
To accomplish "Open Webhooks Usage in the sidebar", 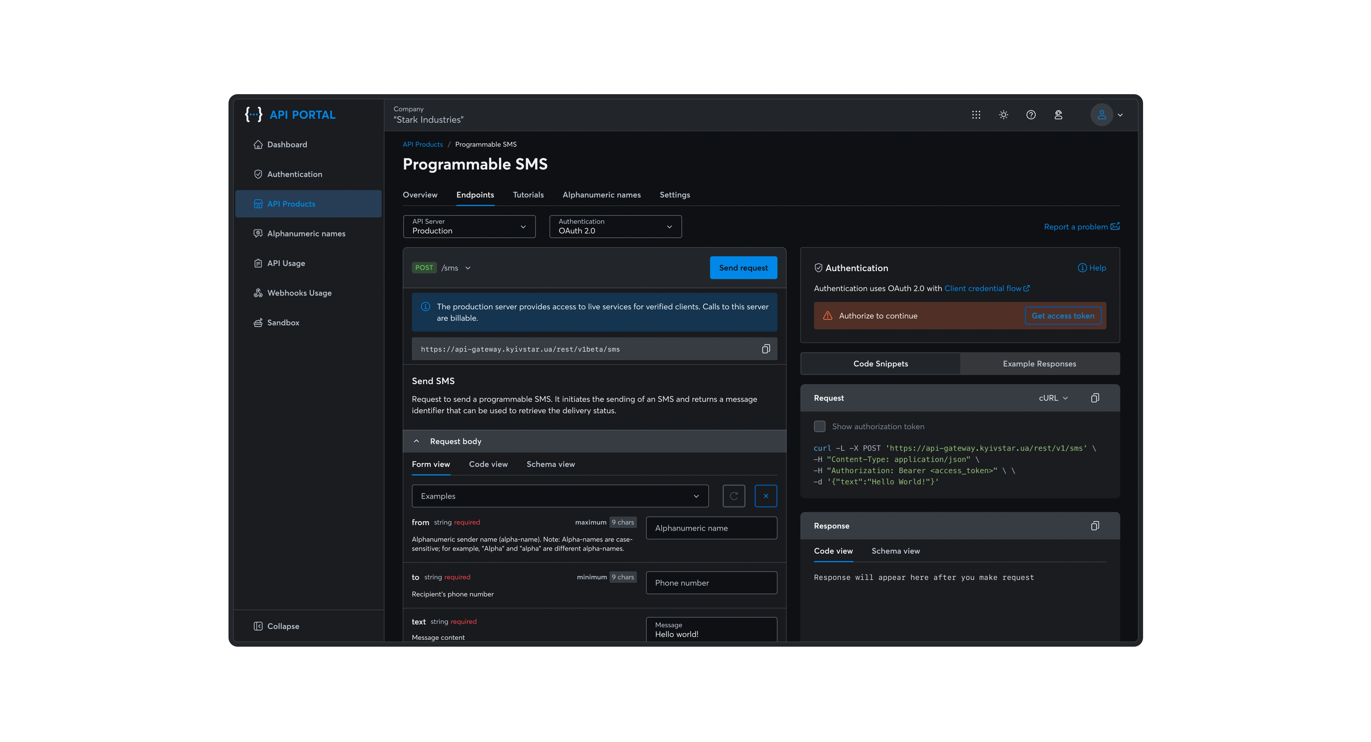I will (x=308, y=293).
